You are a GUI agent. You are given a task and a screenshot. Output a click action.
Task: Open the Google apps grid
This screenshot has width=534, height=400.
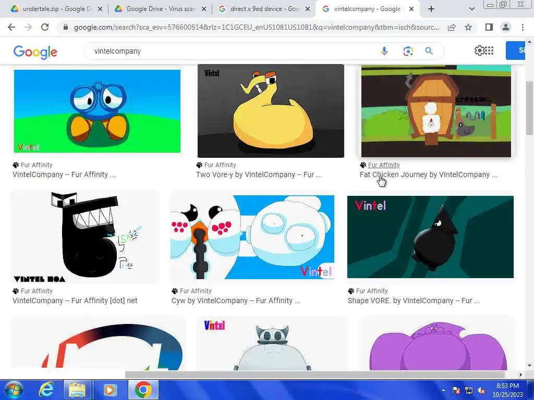[489, 51]
